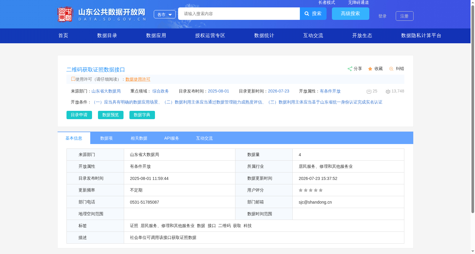This screenshot has height=254, width=475.
Task: Click source department link 山东省大数据局
Action: pos(106,91)
